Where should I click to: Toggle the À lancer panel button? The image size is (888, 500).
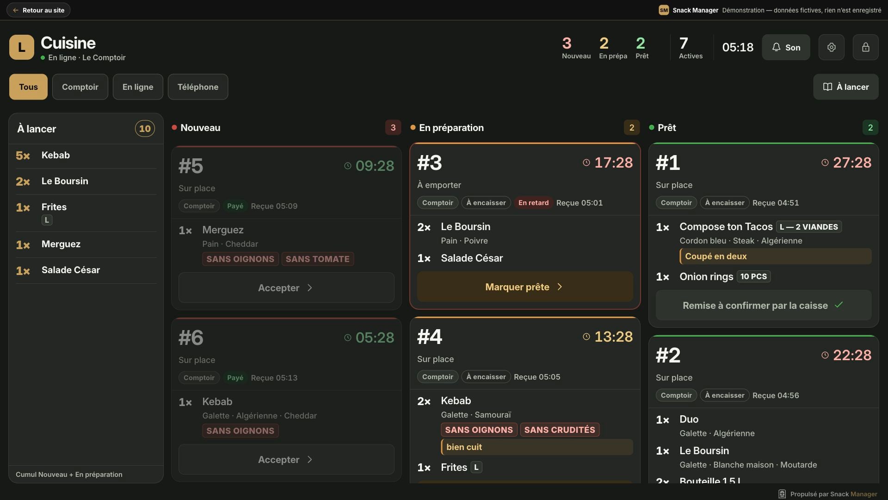[845, 87]
